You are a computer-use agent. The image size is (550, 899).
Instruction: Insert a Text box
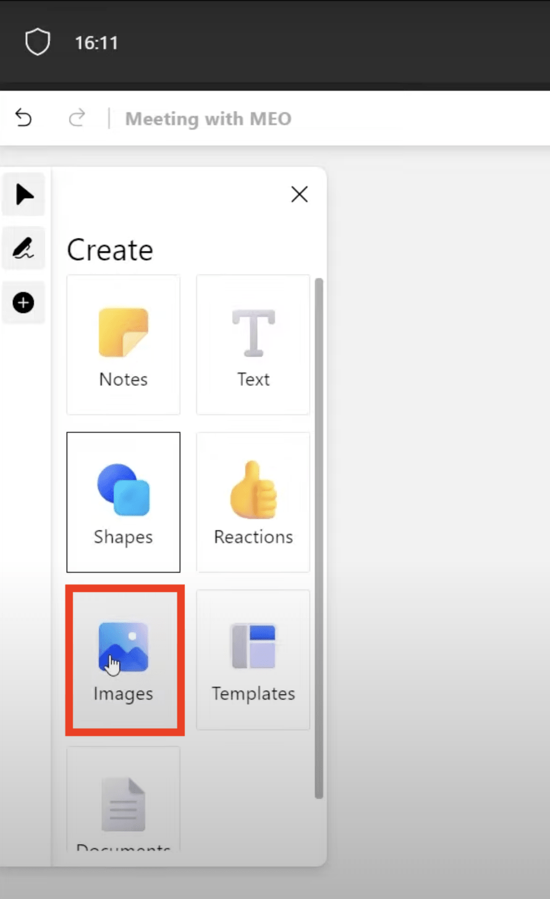253,345
